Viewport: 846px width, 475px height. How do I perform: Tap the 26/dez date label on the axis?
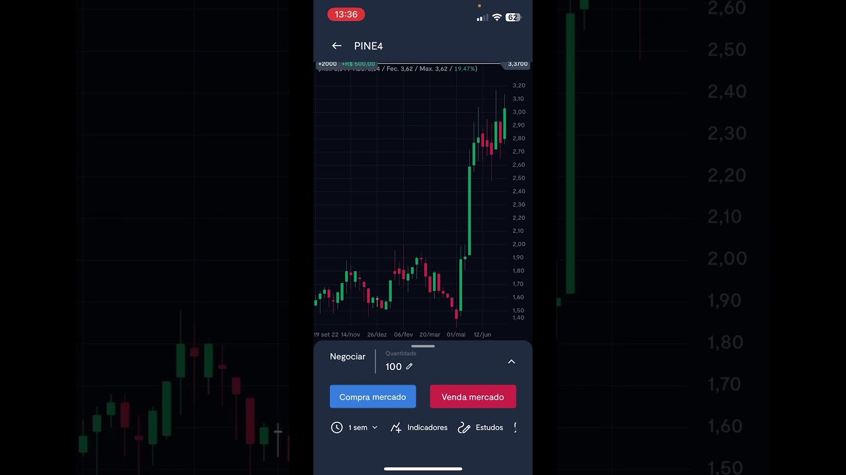coord(377,334)
